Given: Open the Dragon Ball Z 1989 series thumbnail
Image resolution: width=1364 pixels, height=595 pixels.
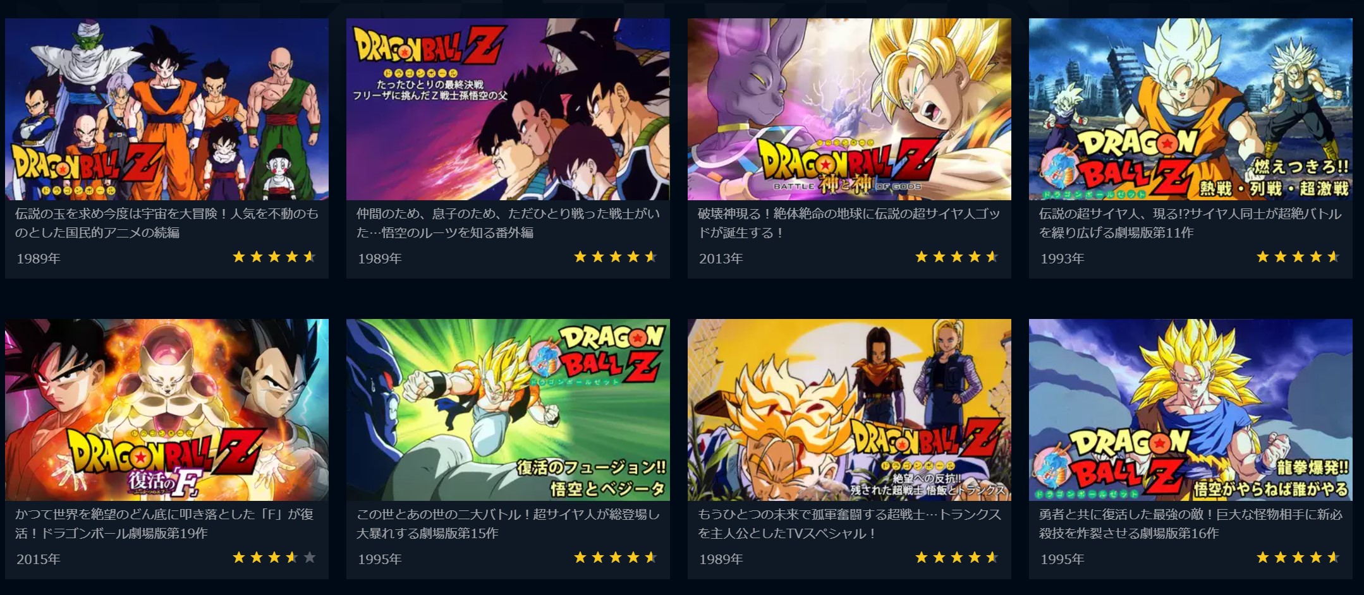Looking at the screenshot, I should point(167,109).
